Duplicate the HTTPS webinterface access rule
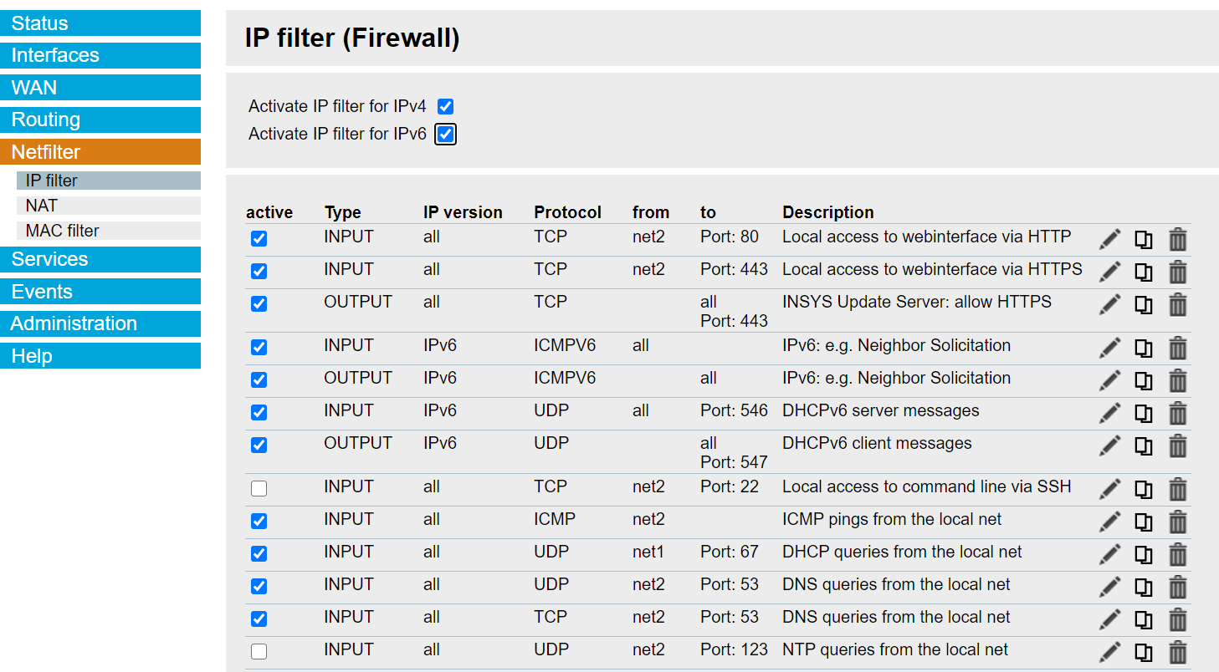The image size is (1219, 672). (1143, 272)
